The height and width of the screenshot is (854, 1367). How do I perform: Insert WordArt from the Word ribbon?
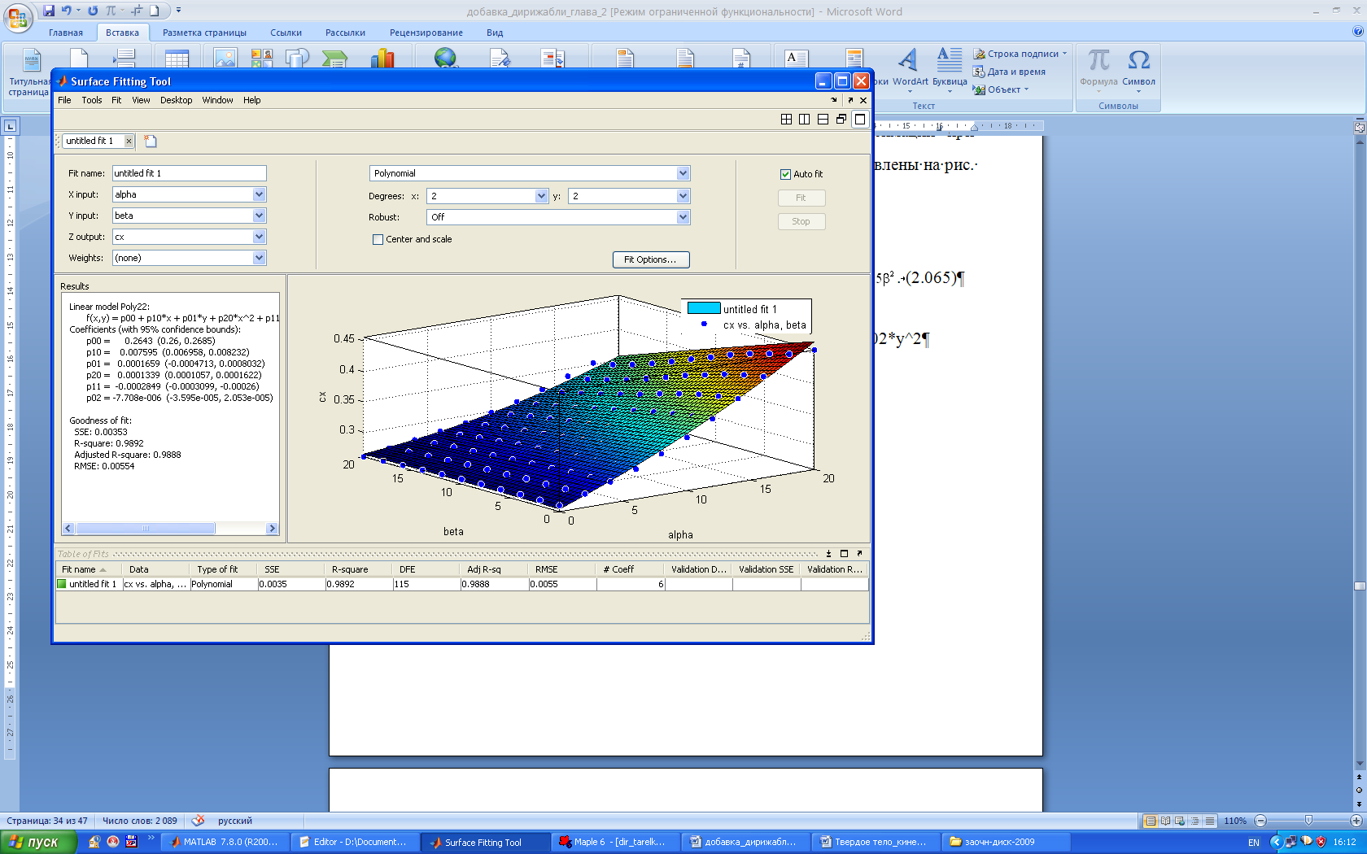point(909,66)
